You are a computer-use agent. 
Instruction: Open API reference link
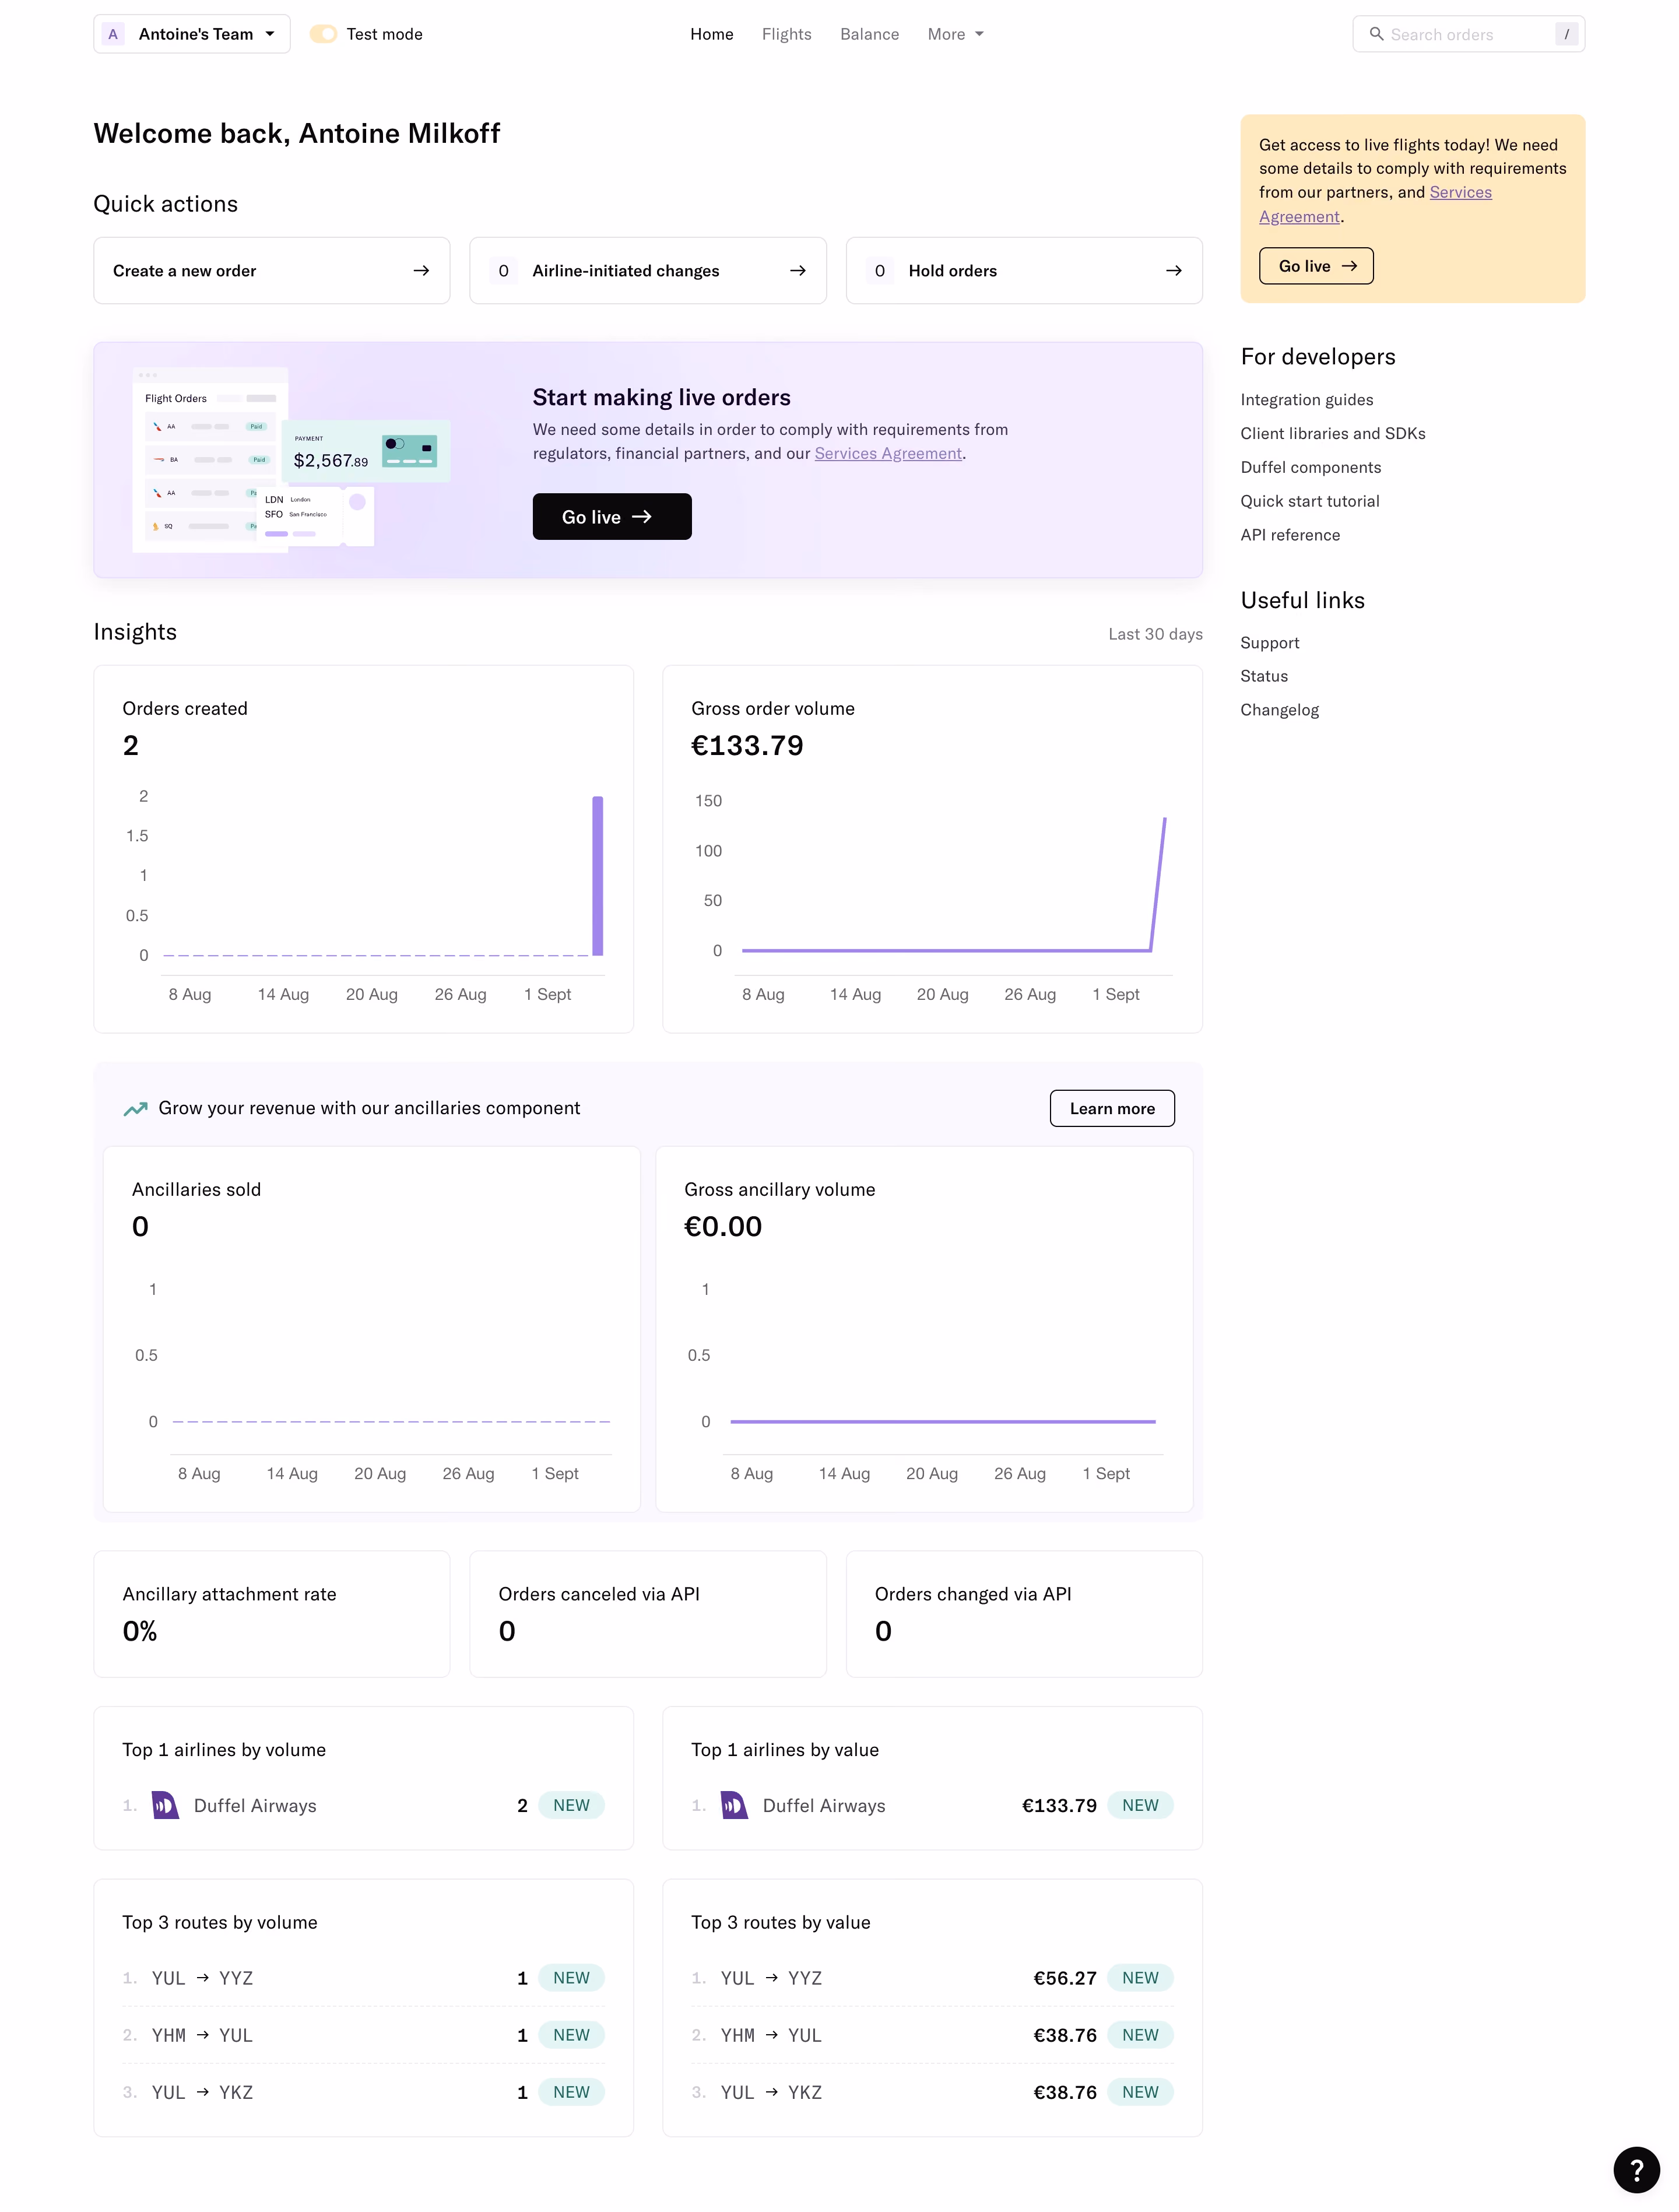tap(1290, 536)
